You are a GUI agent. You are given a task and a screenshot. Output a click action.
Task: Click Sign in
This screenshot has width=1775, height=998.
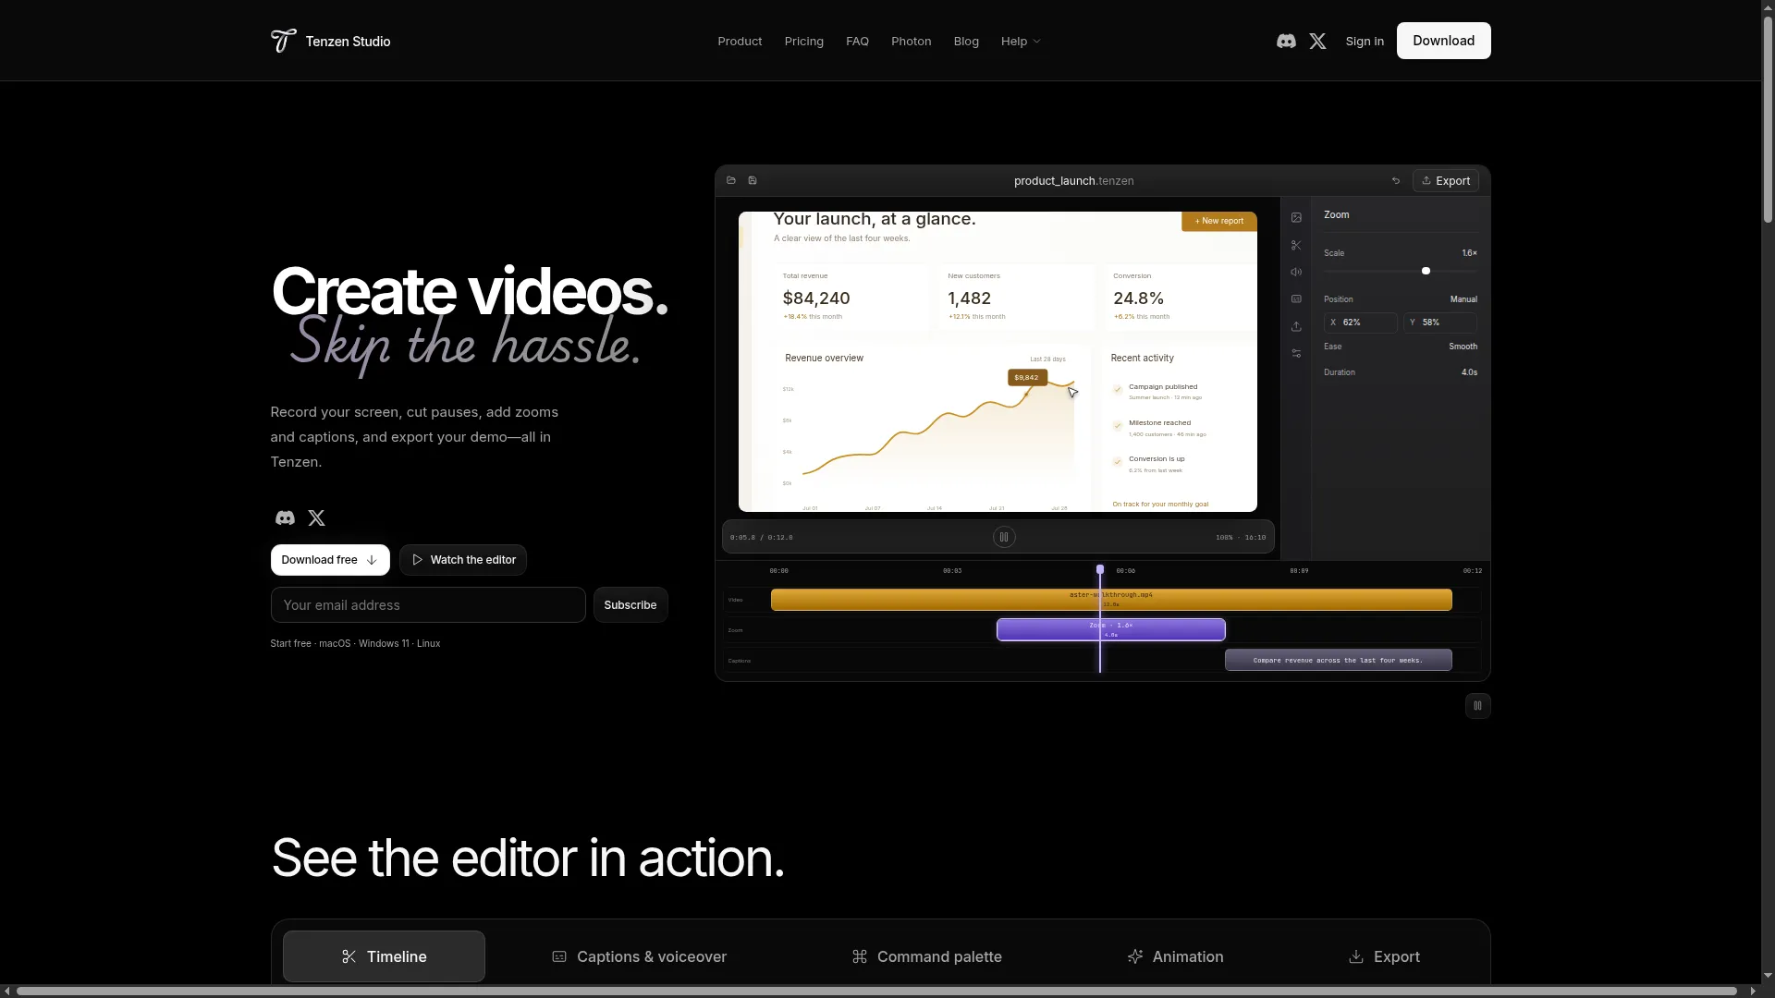click(x=1365, y=42)
